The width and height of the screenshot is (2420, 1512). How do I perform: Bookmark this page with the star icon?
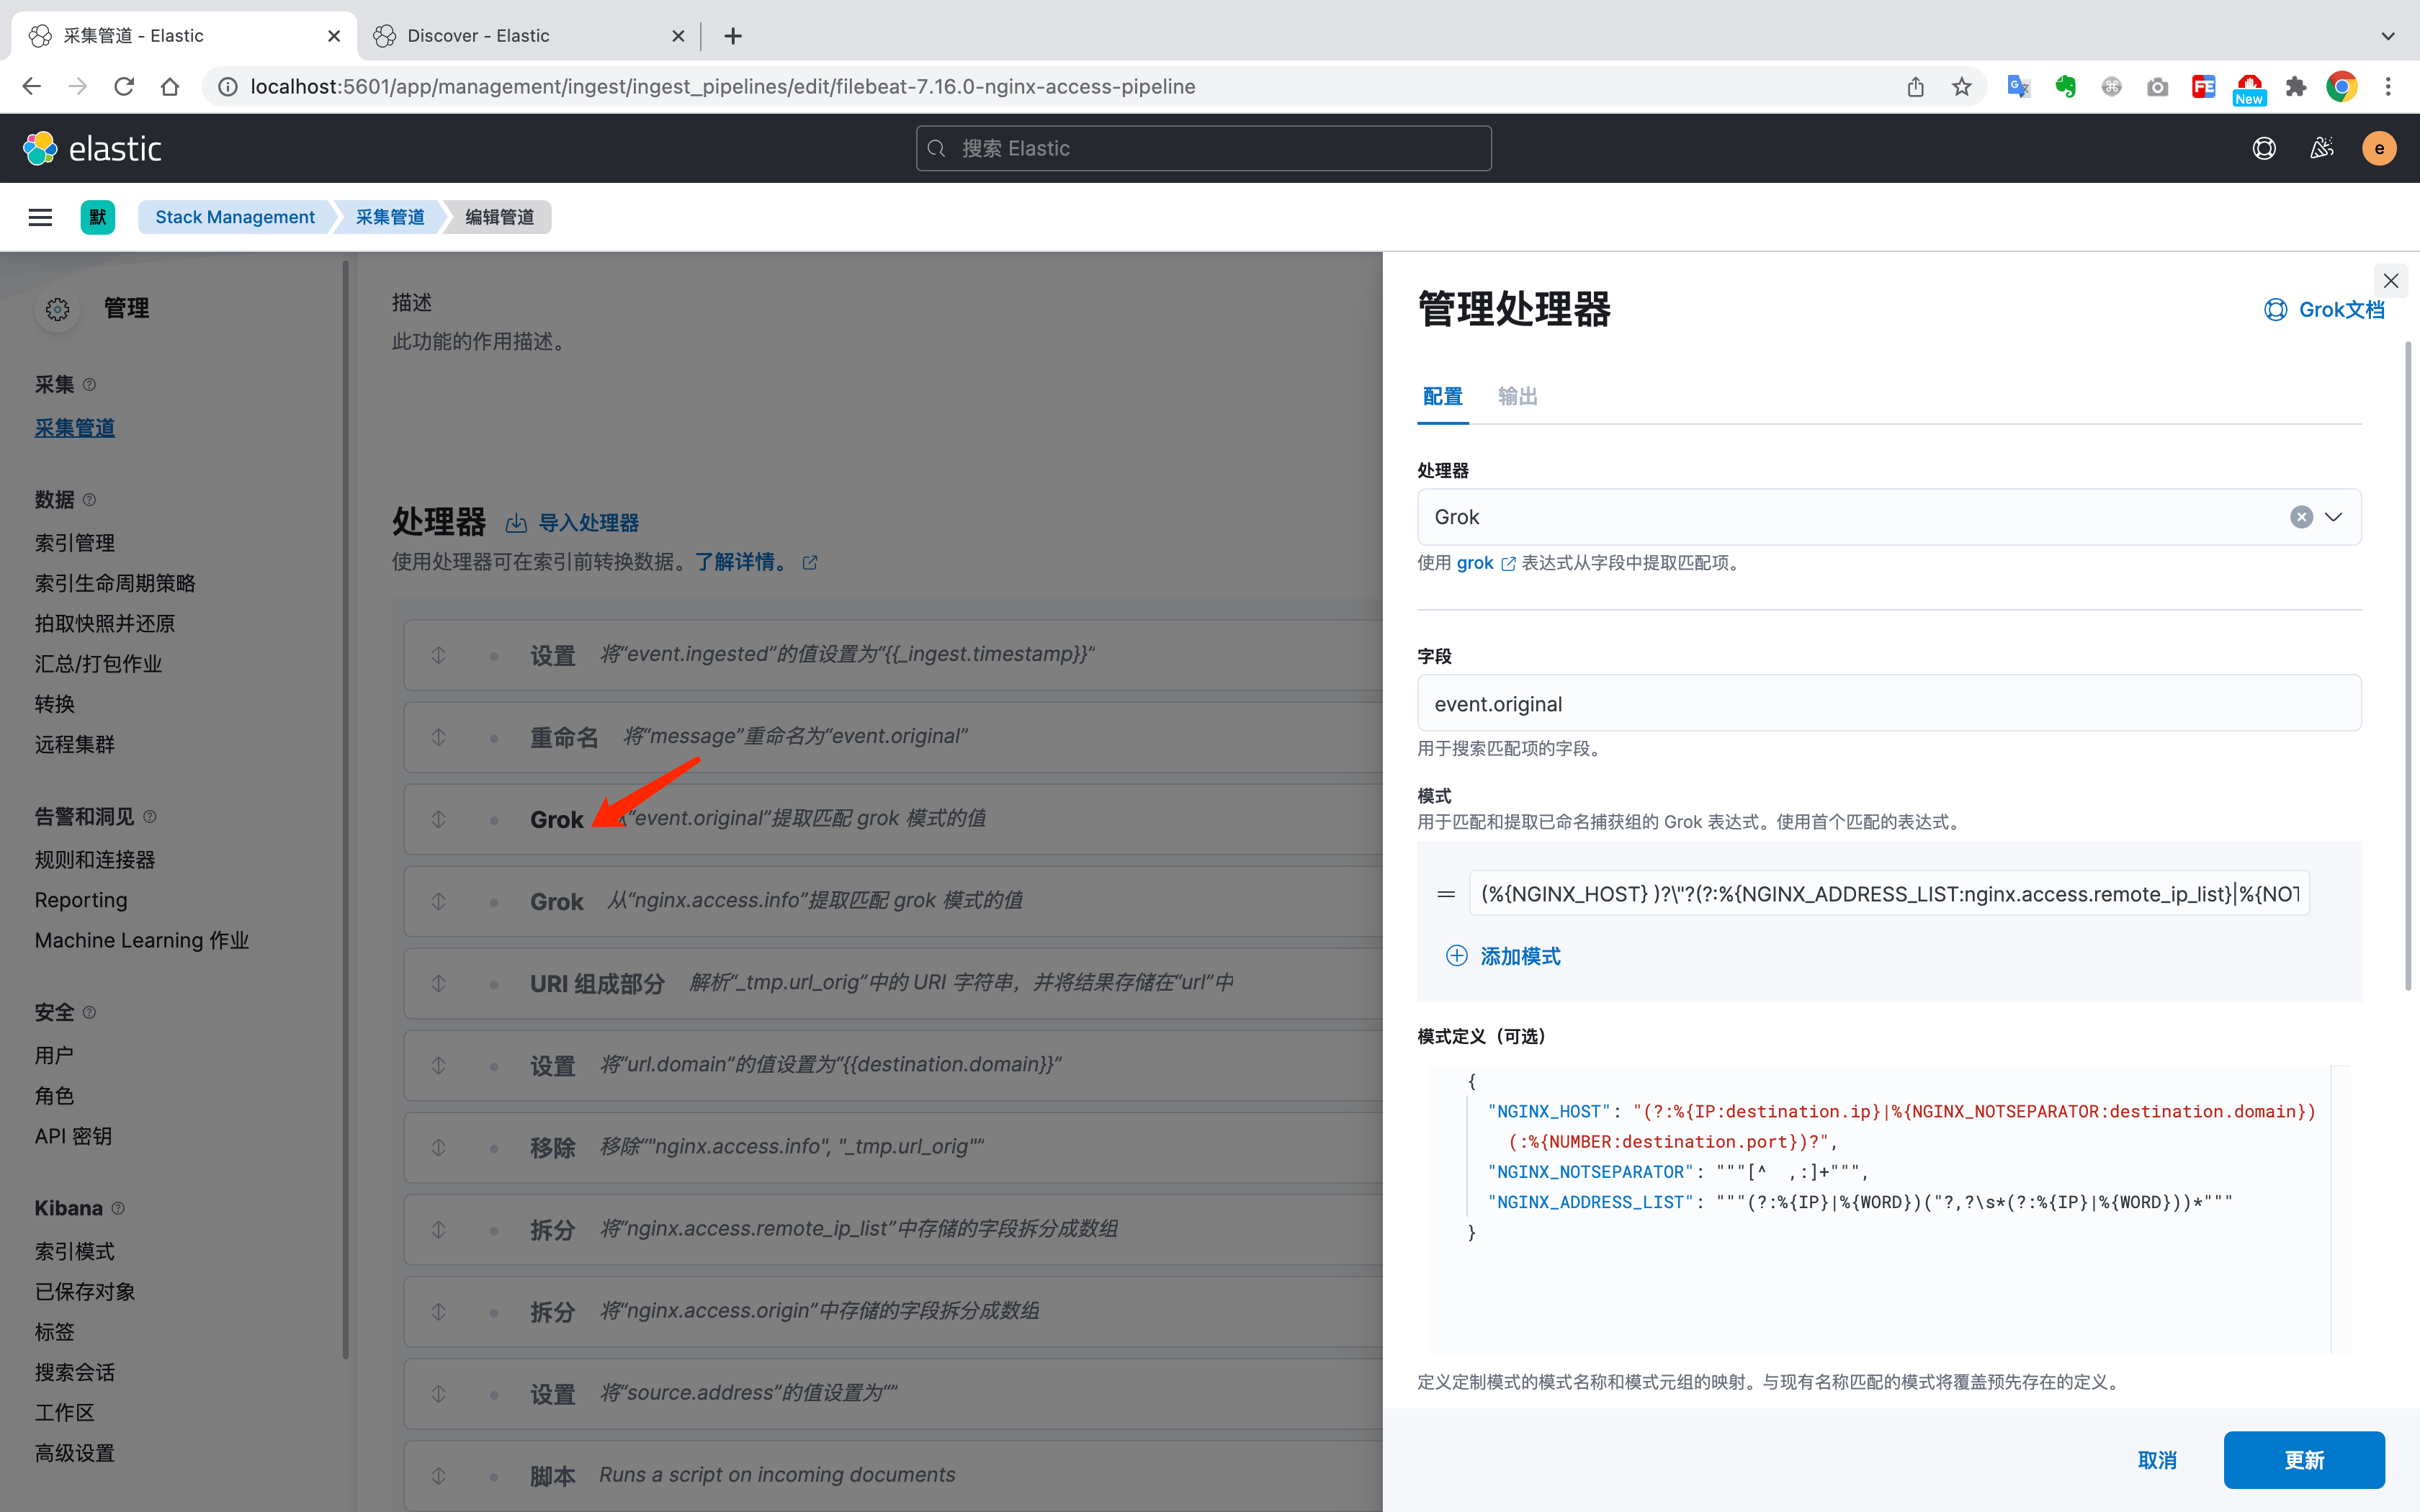[x=1961, y=87]
